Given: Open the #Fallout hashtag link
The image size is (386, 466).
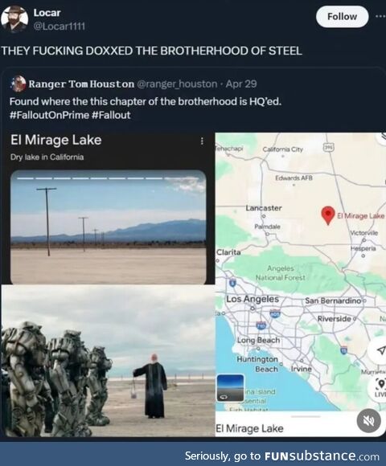Looking at the screenshot, I should tap(111, 115).
